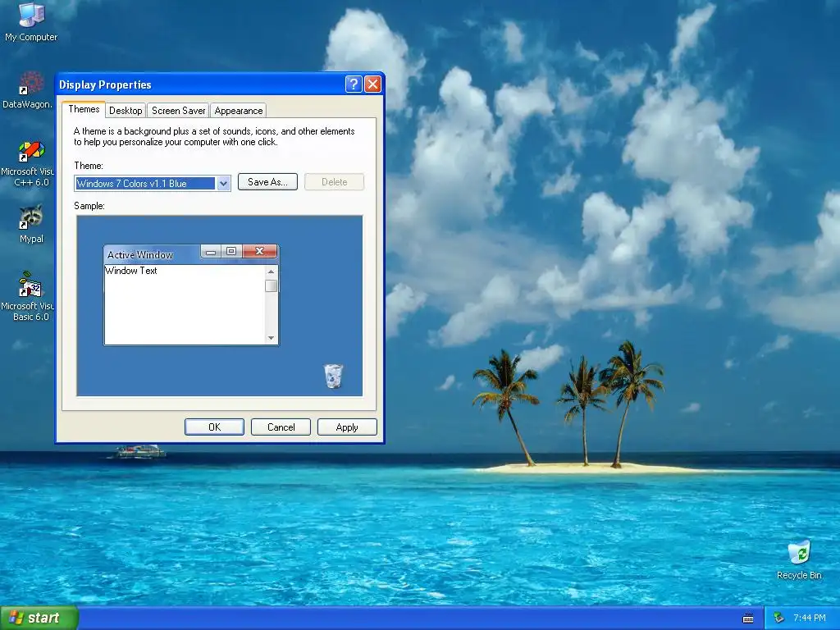This screenshot has width=840, height=630.
Task: Open the Start menu
Action: click(39, 618)
